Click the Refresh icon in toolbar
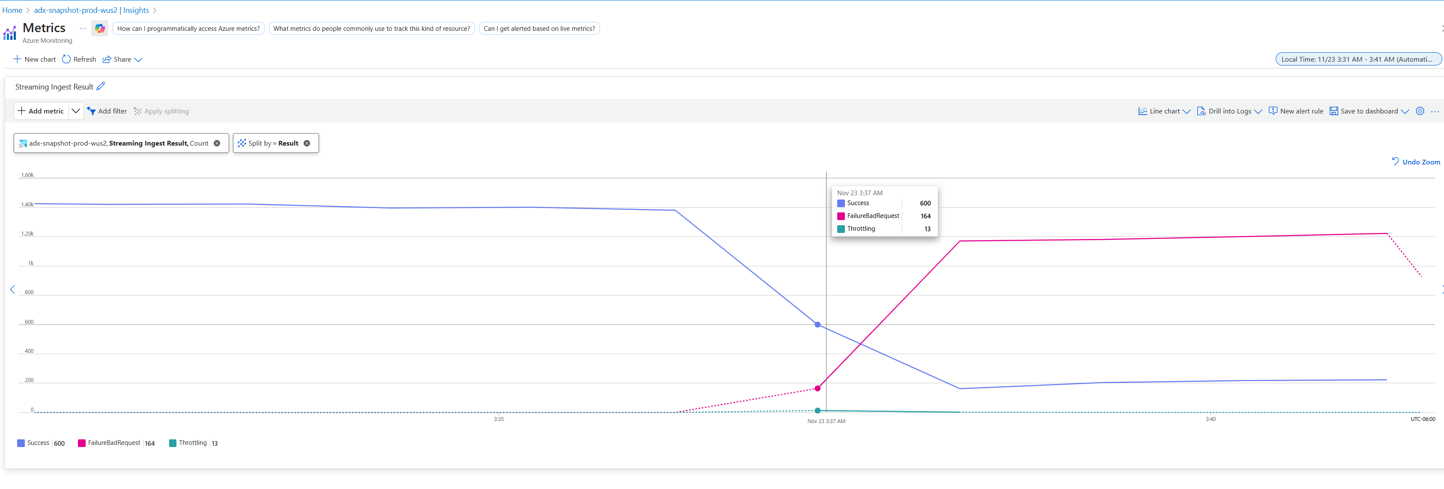Image resolution: width=1444 pixels, height=489 pixels. [66, 60]
